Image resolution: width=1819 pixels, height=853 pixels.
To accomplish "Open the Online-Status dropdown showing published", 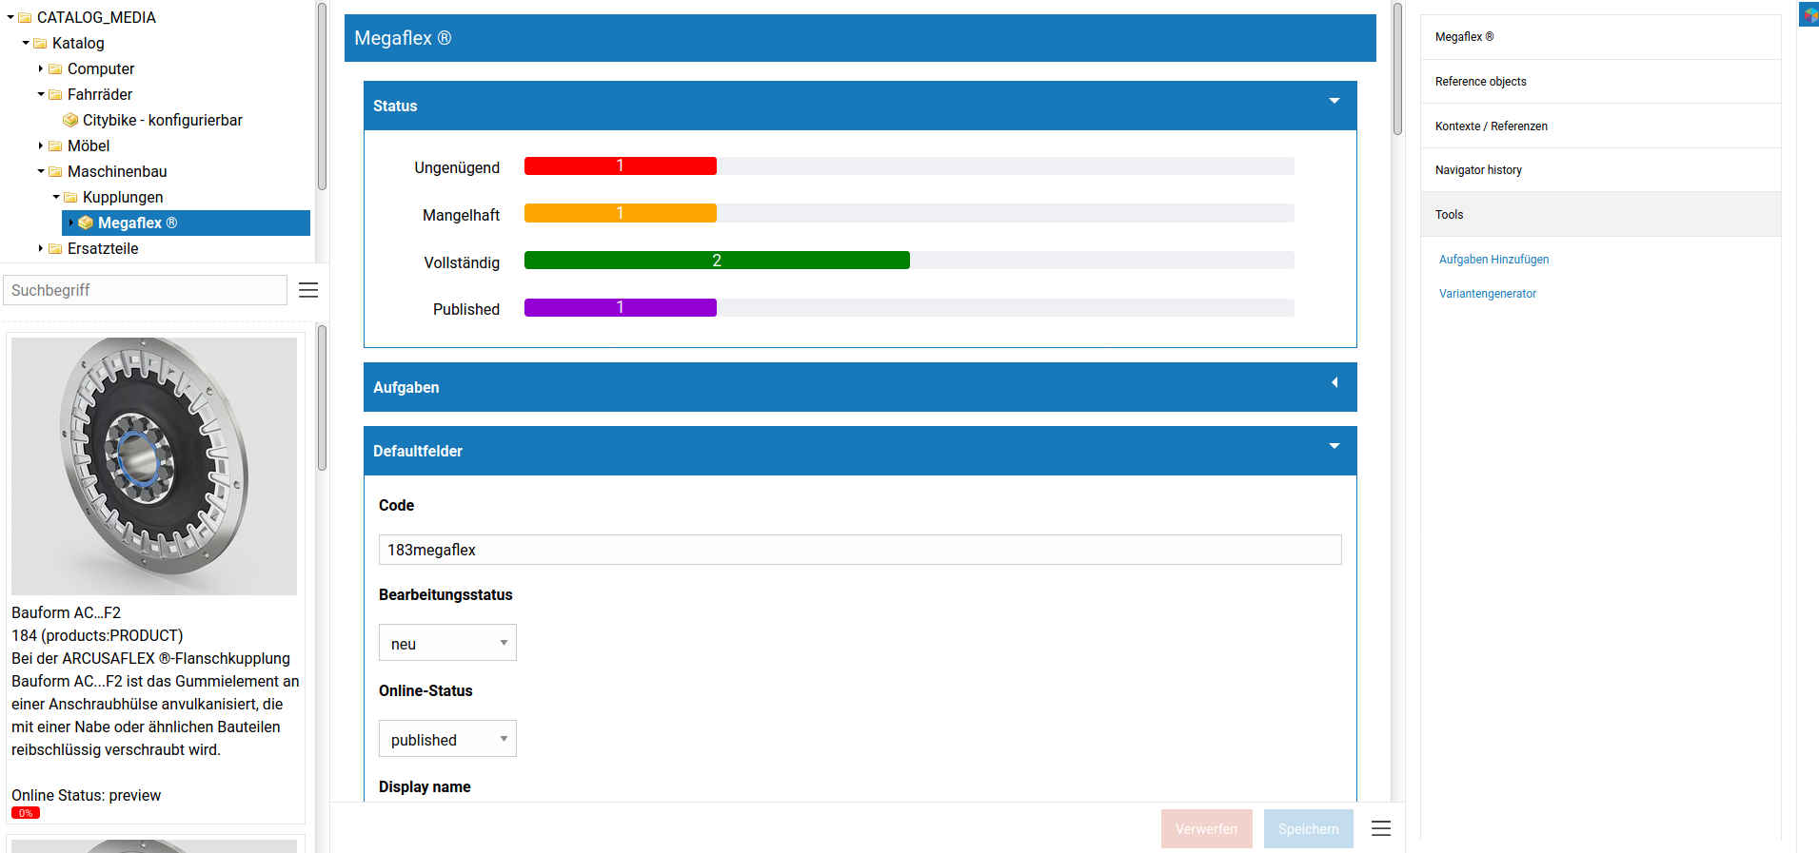I will tap(447, 739).
